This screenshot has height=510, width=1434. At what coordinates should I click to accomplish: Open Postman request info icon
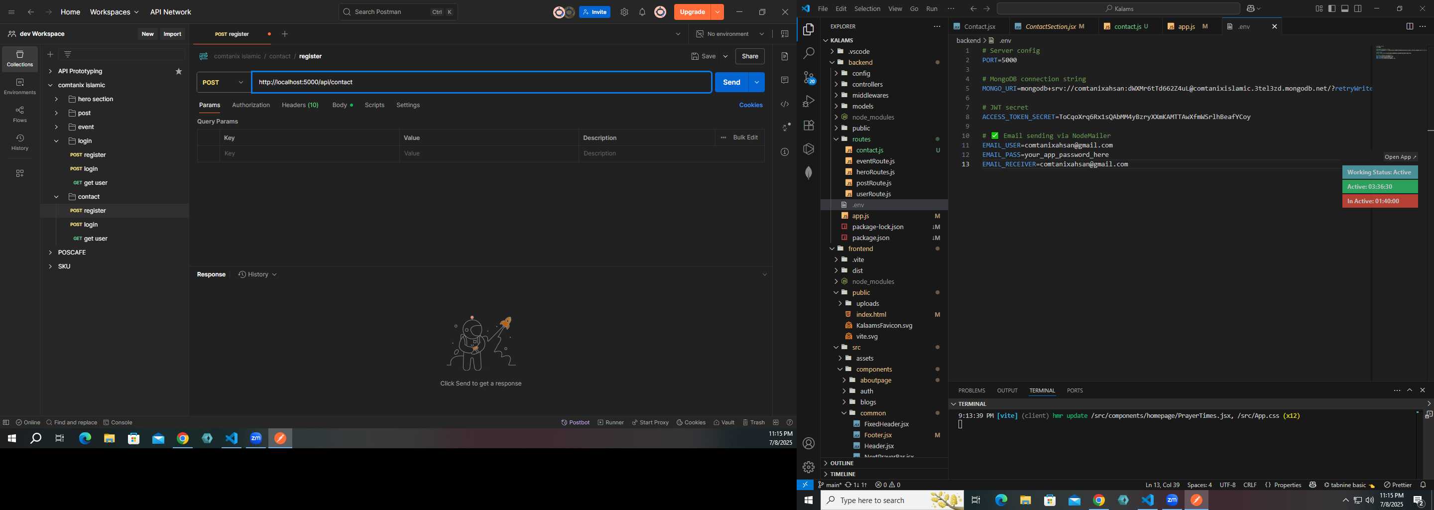785,152
